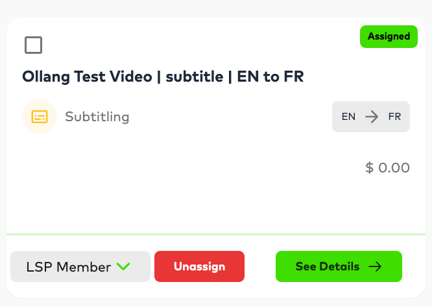The height and width of the screenshot is (306, 432).
Task: Click the green chevron beside LSP Member
Action: coord(123,266)
